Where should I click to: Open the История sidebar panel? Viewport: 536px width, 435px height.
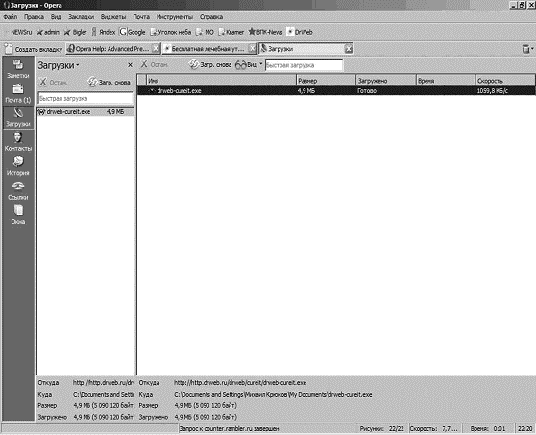point(18,166)
